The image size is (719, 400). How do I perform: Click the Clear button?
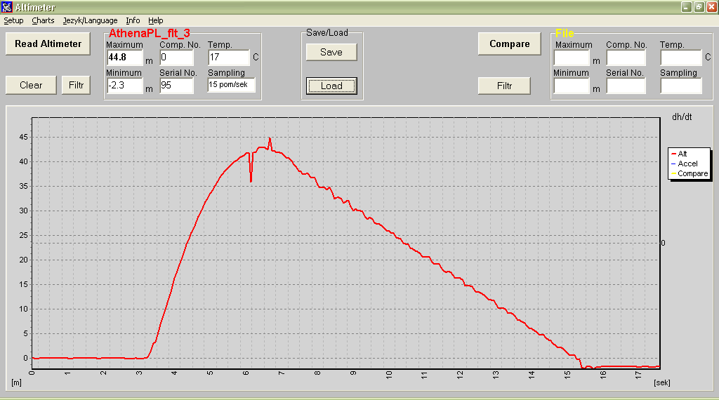click(31, 86)
